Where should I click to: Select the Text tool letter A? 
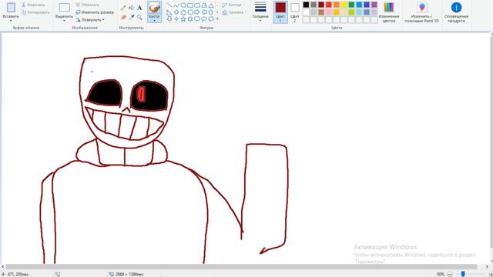[x=139, y=8]
